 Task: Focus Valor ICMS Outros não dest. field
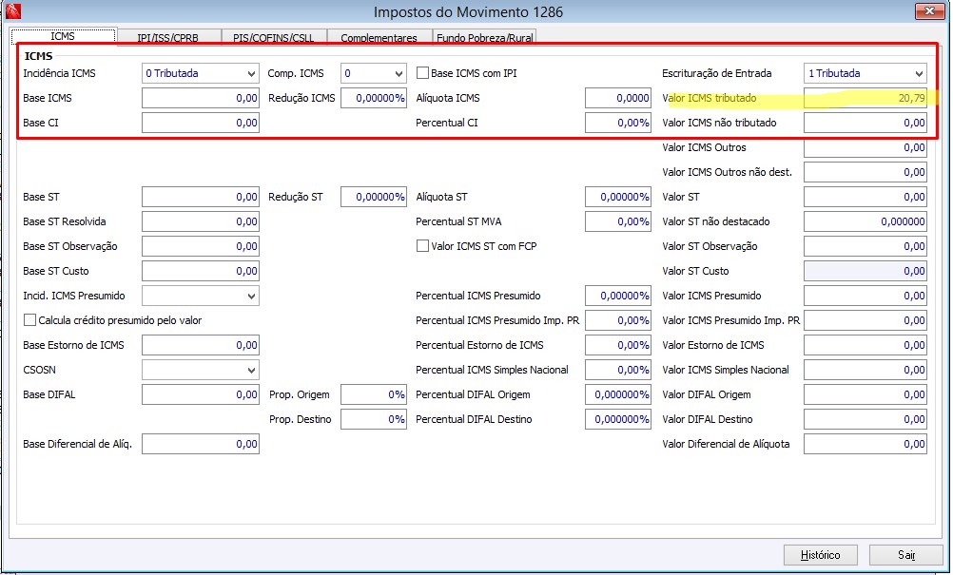tap(865, 172)
